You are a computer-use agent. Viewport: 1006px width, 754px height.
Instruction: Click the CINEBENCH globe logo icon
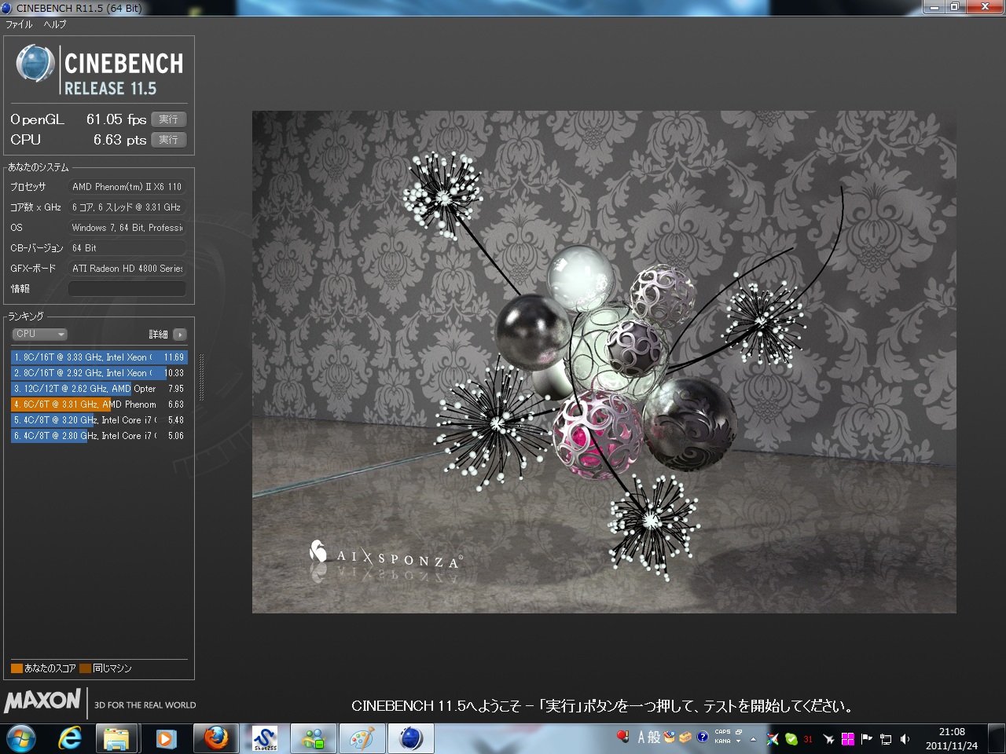[x=35, y=64]
